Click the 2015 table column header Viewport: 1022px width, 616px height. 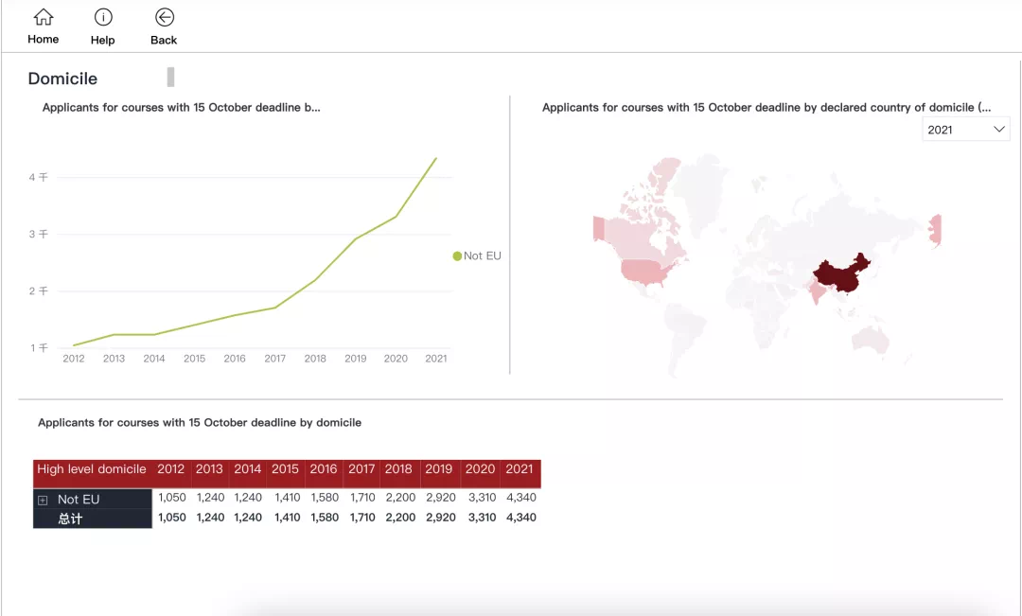click(286, 468)
